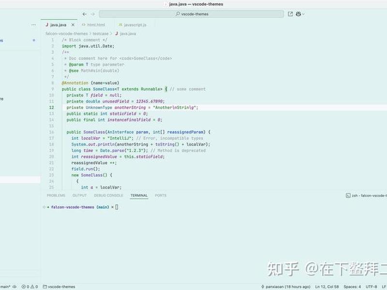The image size is (387, 290).
Task: Click System.out.println on line 18
Action: [93, 145]
